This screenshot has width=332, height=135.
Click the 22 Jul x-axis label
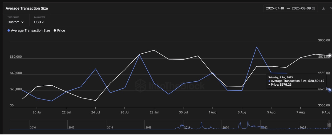[66, 112]
